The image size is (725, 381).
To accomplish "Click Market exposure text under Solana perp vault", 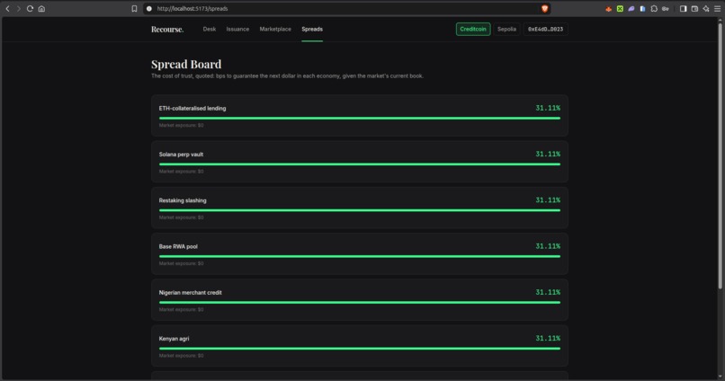I will (x=182, y=172).
